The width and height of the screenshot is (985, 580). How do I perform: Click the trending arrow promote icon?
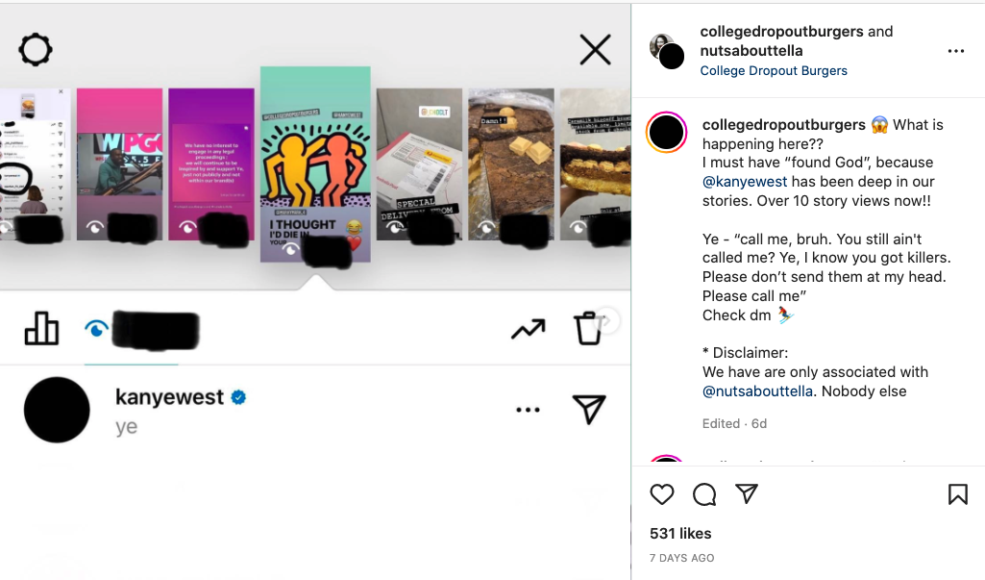528,330
